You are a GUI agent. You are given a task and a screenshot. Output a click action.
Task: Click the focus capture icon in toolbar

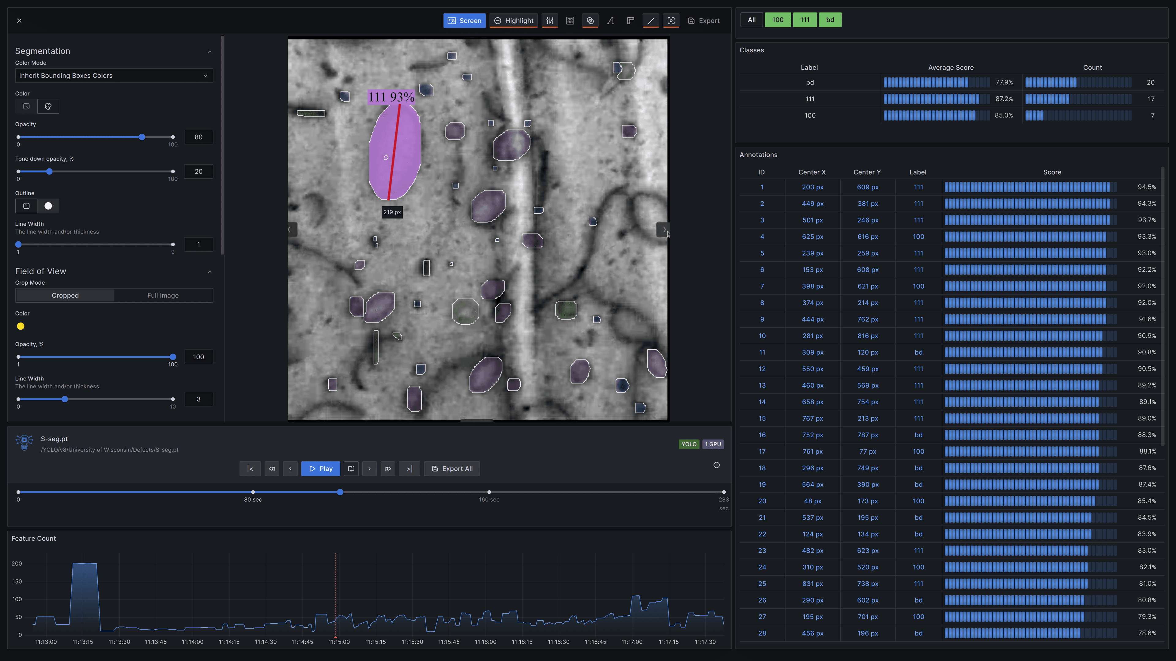click(x=671, y=21)
